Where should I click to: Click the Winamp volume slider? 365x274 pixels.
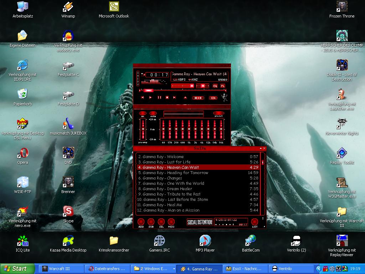pyautogui.click(x=183, y=86)
